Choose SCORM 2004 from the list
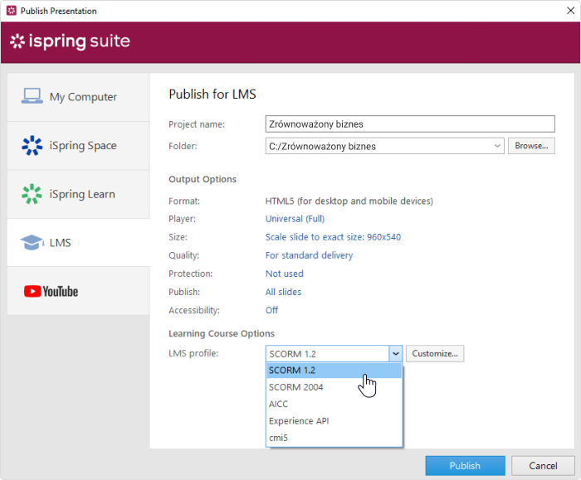The height and width of the screenshot is (480, 581). coord(334,387)
